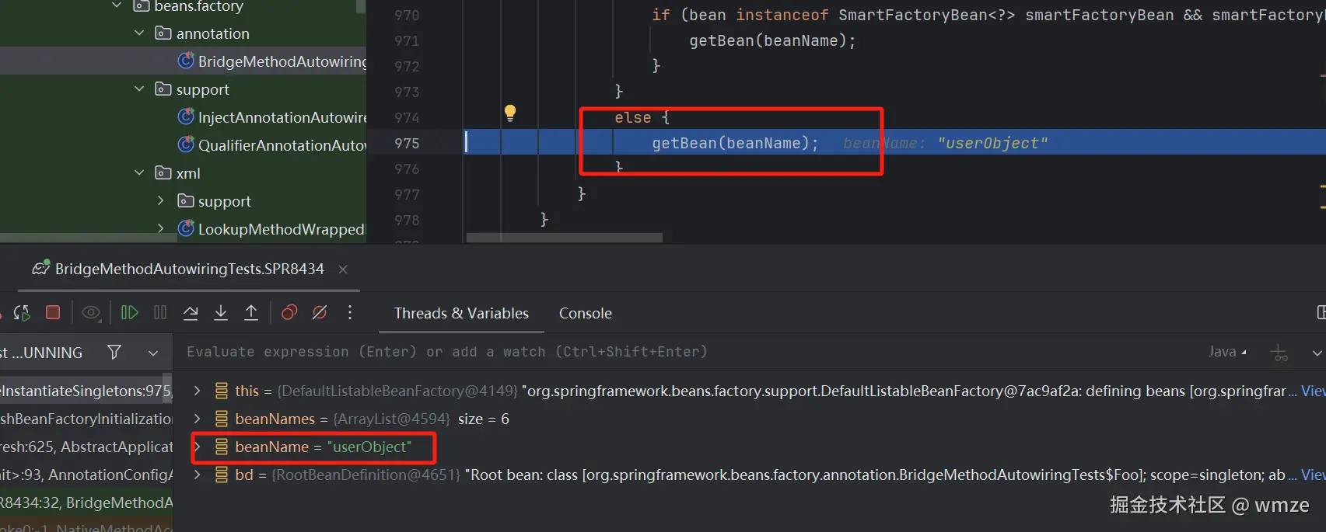Open the thread selector dropdown arrow
The image size is (1326, 532).
click(x=153, y=353)
